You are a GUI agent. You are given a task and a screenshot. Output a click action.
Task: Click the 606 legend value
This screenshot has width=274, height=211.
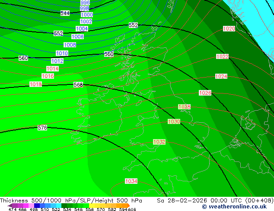point(131,209)
